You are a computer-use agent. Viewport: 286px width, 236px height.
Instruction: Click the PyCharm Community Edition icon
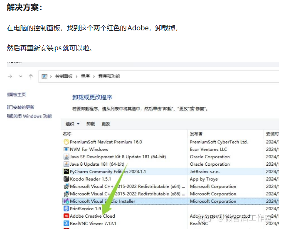(x=66, y=172)
